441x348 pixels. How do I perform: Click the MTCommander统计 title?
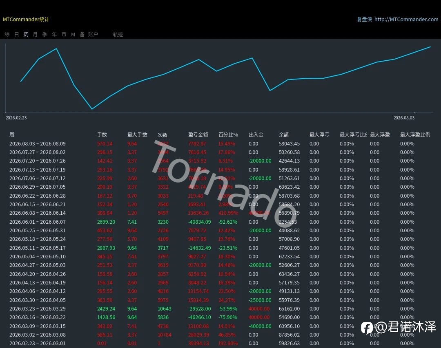point(26,20)
